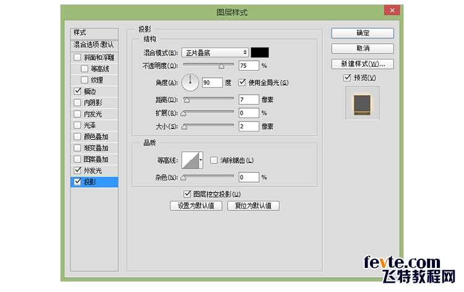
Task: Click the style preview thumbnail
Action: [x=362, y=103]
